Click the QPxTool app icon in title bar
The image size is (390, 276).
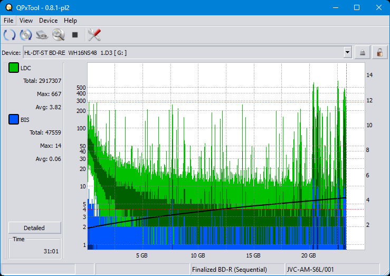[8, 7]
